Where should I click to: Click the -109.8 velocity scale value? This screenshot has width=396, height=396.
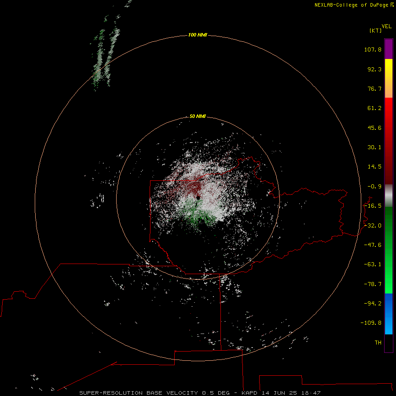371,323
